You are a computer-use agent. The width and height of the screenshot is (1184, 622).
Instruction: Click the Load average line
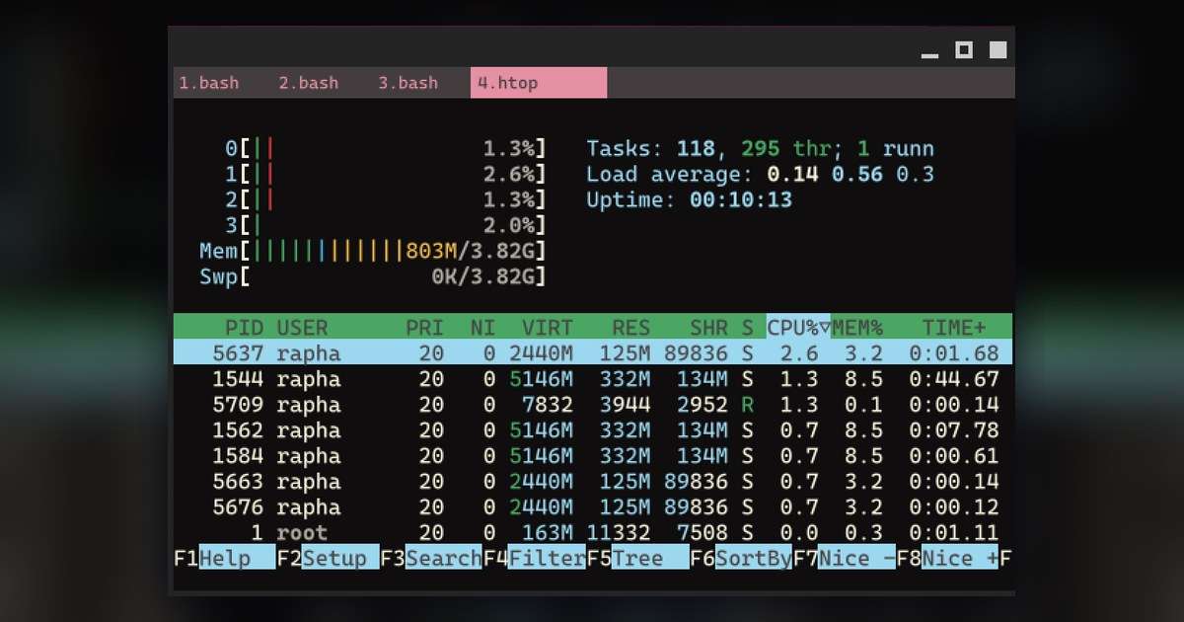click(x=760, y=175)
